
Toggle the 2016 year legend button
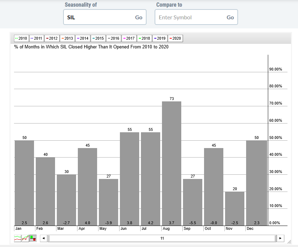(x=114, y=38)
